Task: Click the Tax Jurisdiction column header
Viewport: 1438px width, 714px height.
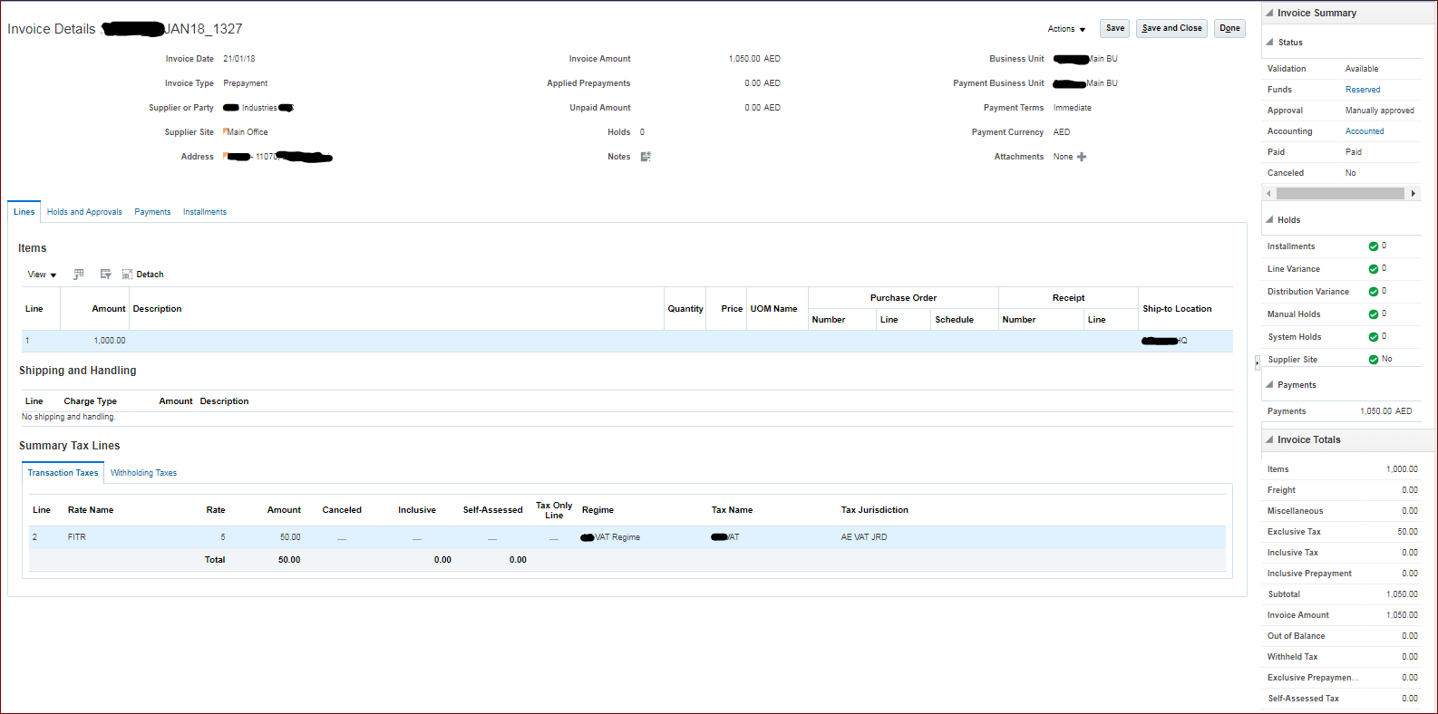Action: point(874,510)
